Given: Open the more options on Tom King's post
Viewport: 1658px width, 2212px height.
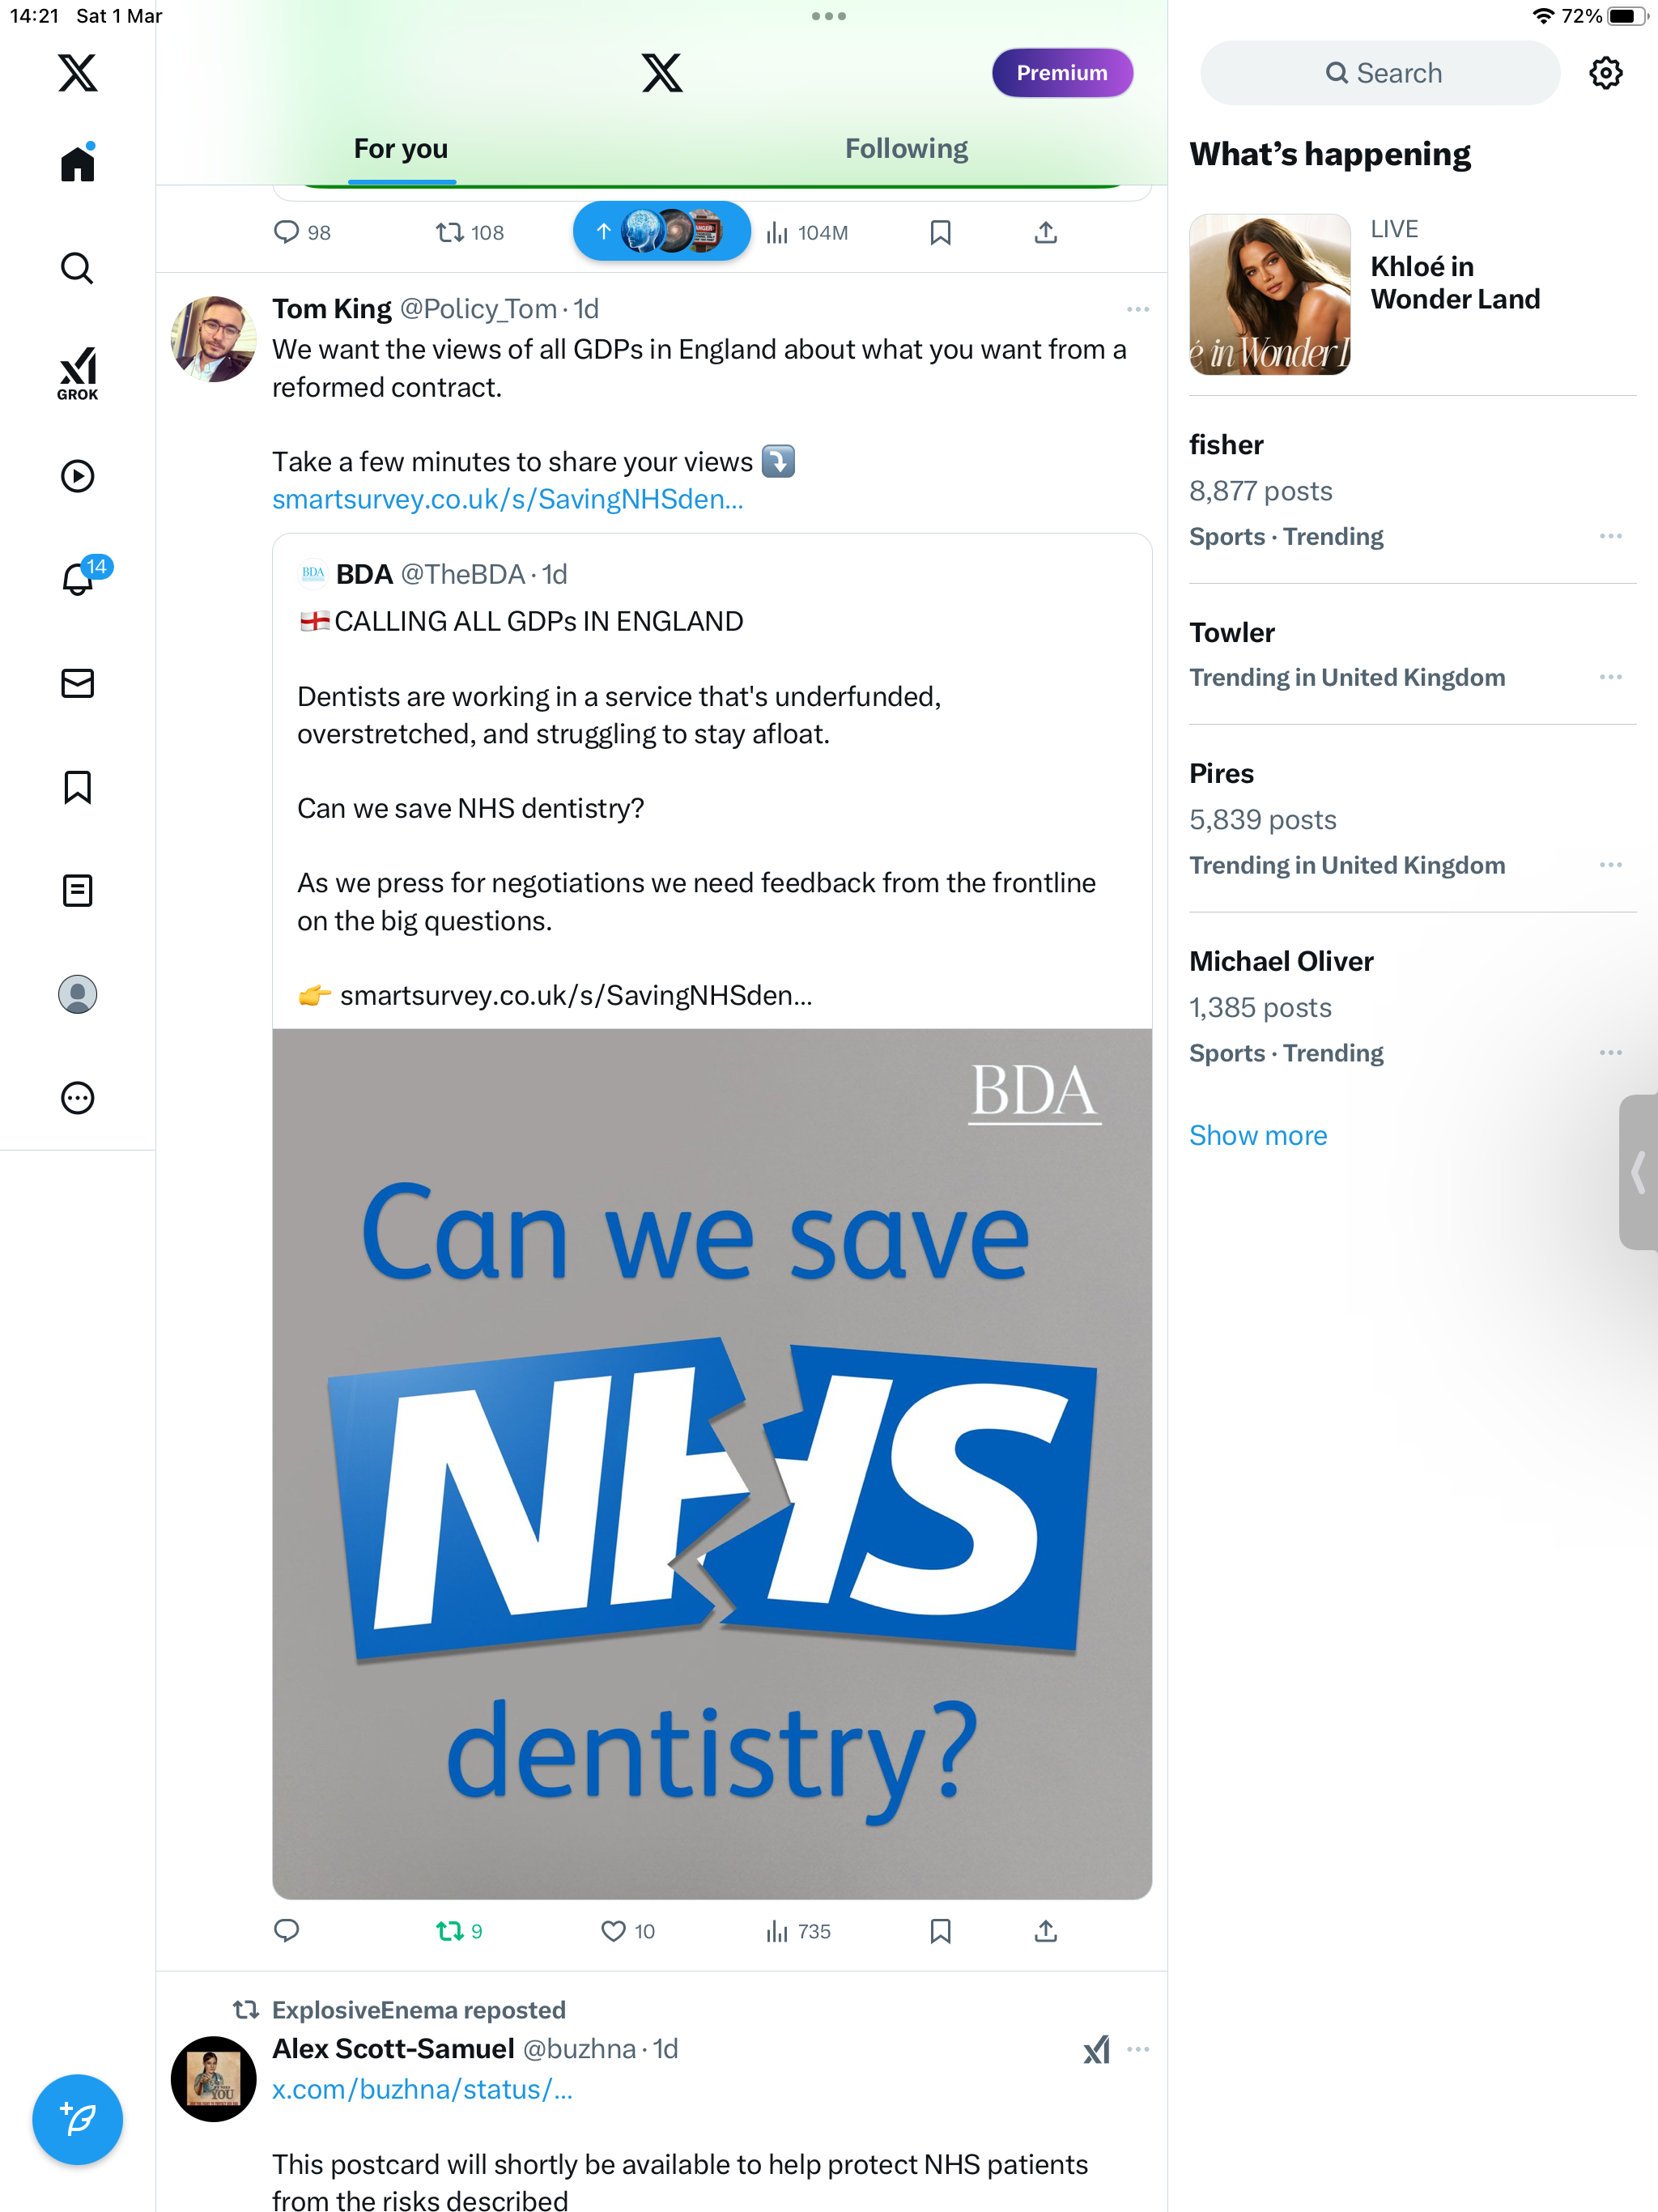Looking at the screenshot, I should [x=1138, y=309].
